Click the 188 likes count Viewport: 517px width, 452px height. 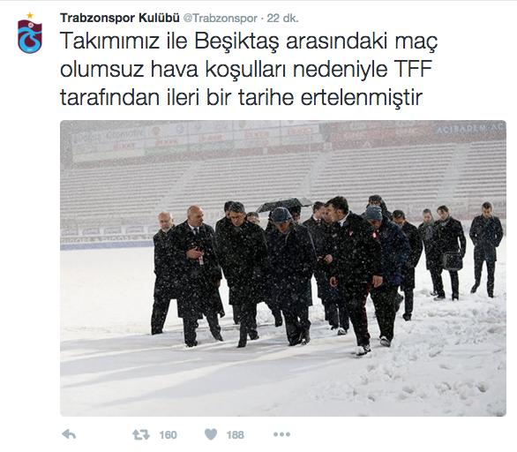tap(235, 435)
